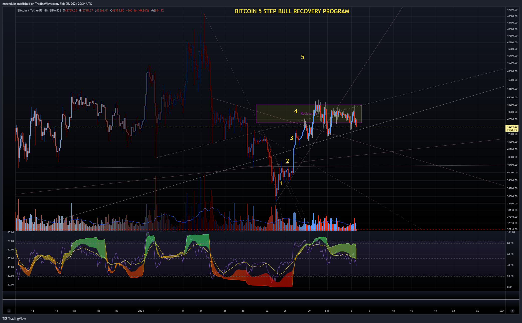Click the '29' date on time axis

click(x=309, y=311)
